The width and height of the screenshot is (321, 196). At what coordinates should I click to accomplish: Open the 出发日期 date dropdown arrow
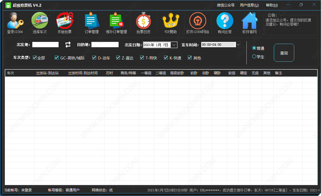(x=174, y=45)
